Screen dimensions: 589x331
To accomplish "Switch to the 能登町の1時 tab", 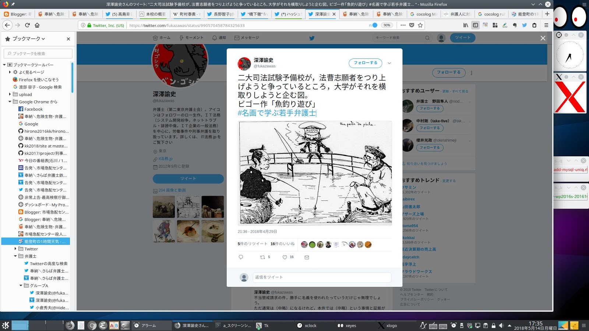I will [x=525, y=14].
